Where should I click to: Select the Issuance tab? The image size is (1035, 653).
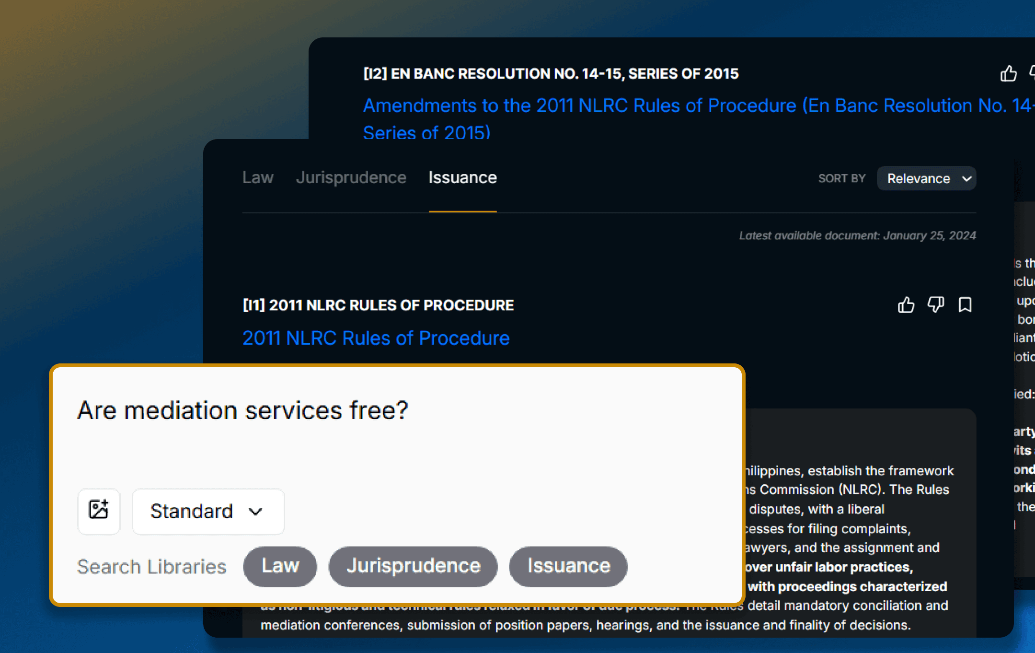[462, 177]
